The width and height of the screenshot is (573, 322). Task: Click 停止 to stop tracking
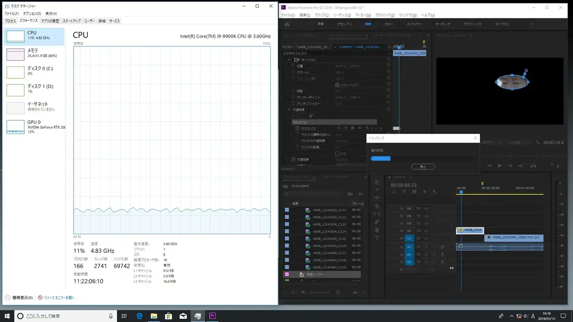click(424, 166)
